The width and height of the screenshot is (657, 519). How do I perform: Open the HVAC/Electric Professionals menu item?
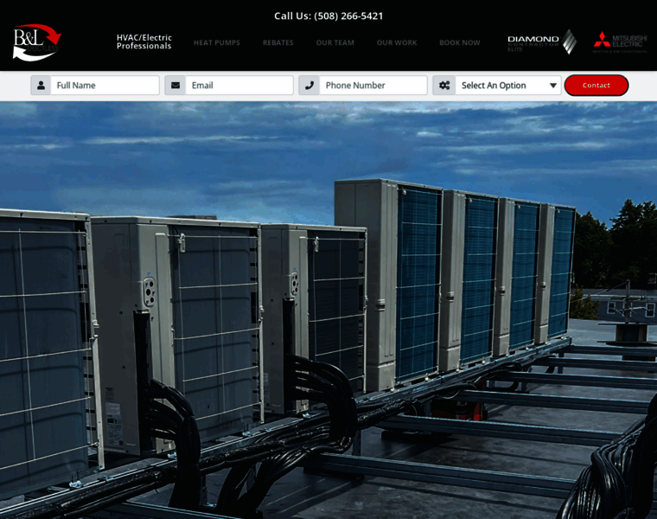pyautogui.click(x=144, y=42)
